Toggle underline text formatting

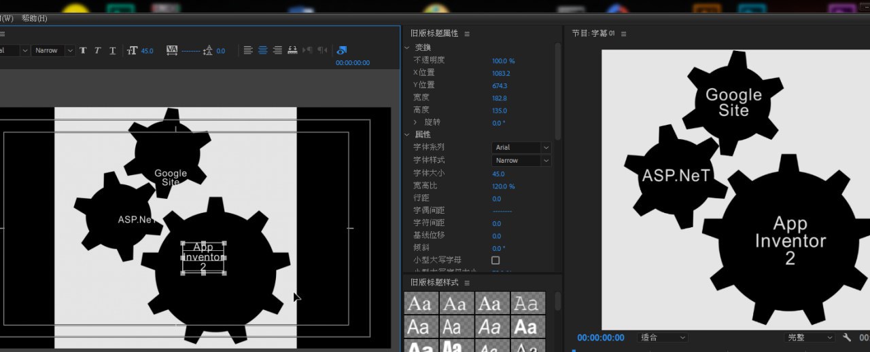click(112, 51)
